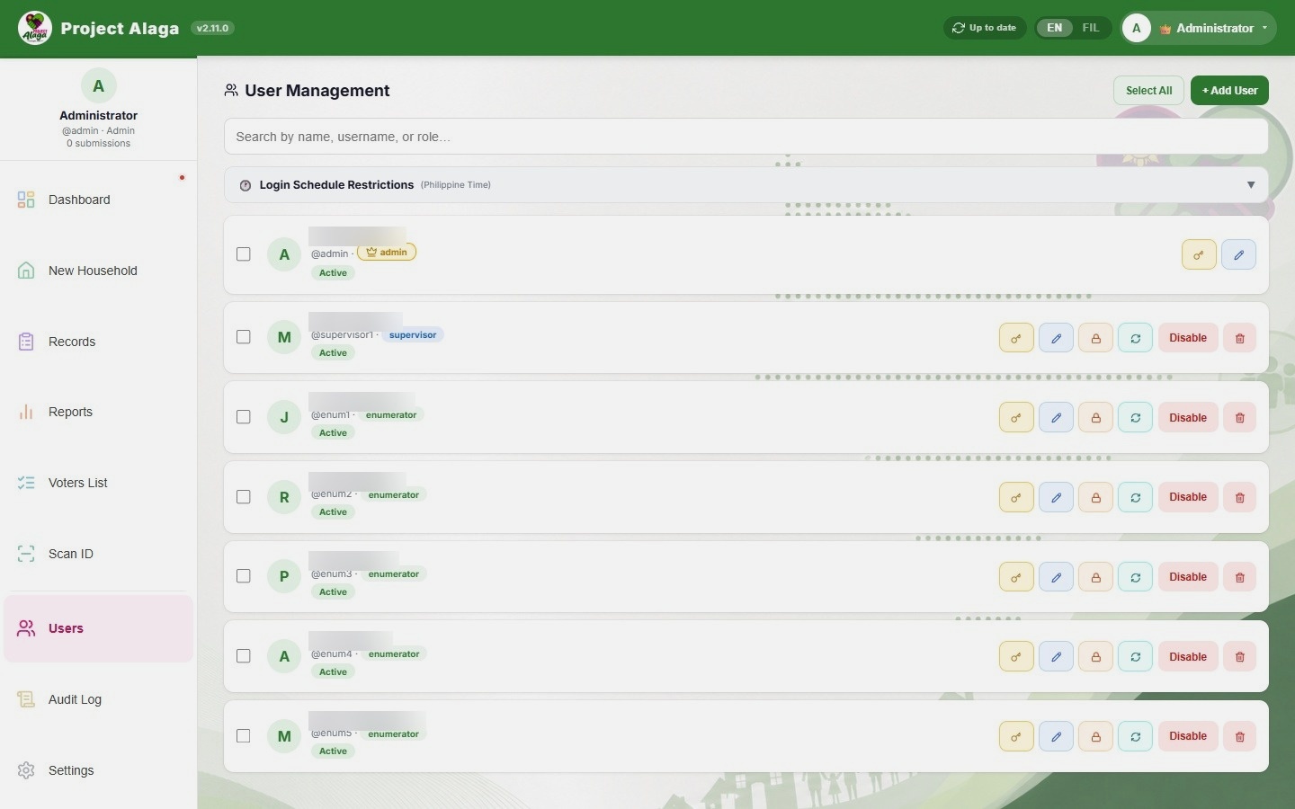Click the v2.11.0 version badge
Image resolution: width=1295 pixels, height=809 pixels.
click(x=213, y=28)
